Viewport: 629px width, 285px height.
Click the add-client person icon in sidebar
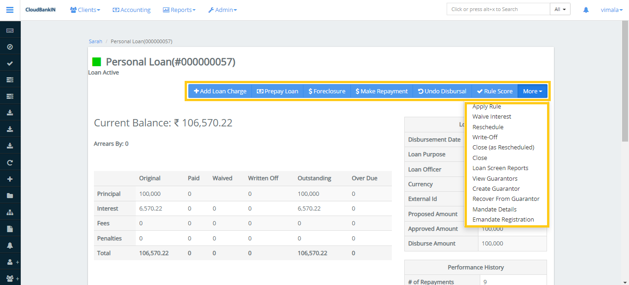[x=10, y=261]
